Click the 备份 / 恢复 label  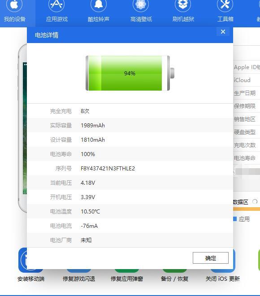tap(174, 279)
